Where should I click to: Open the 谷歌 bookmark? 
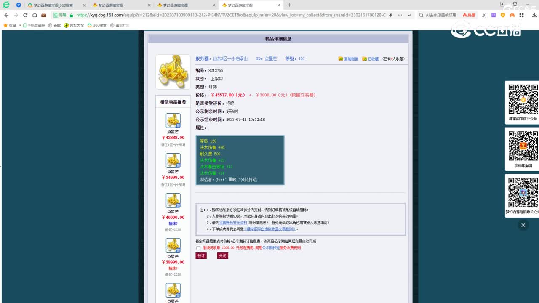(54, 25)
